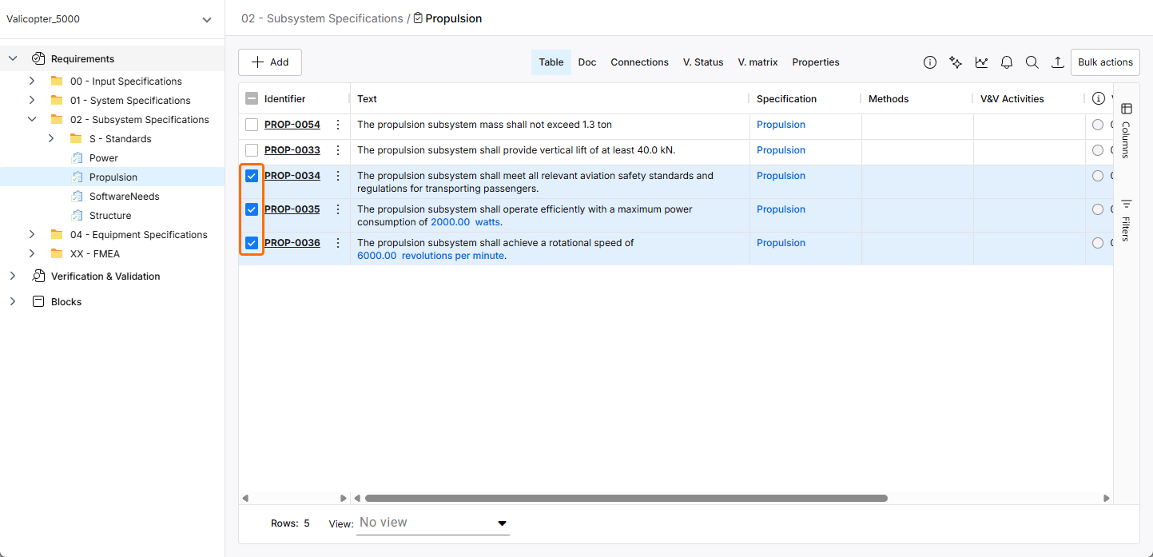Check the PROP-0054 row checkbox
Image resolution: width=1153 pixels, height=557 pixels.
click(x=252, y=125)
